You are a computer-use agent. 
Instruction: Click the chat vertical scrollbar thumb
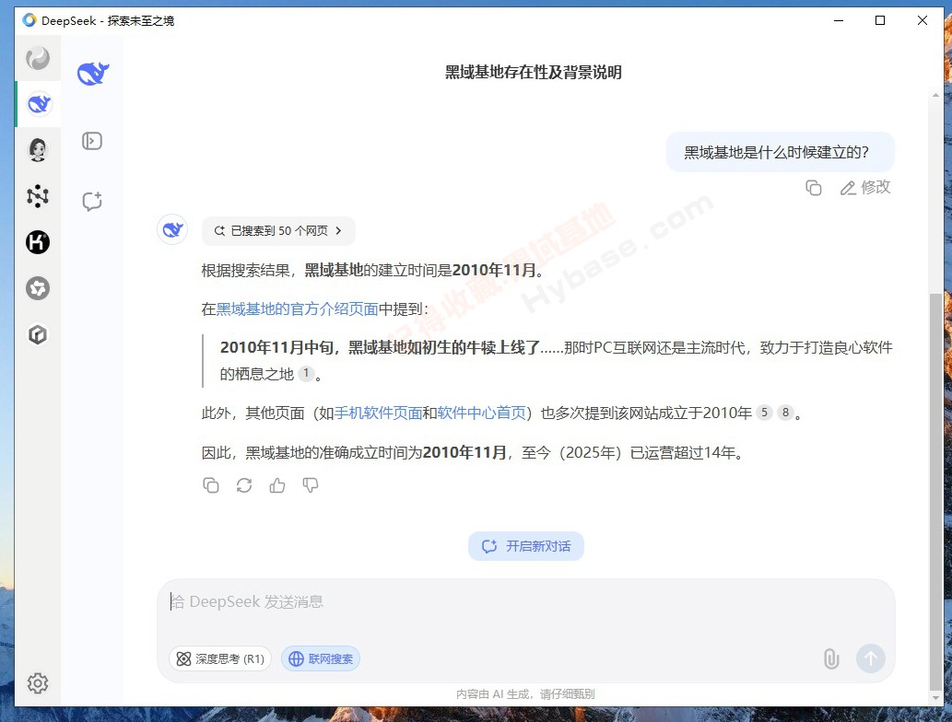(935, 492)
